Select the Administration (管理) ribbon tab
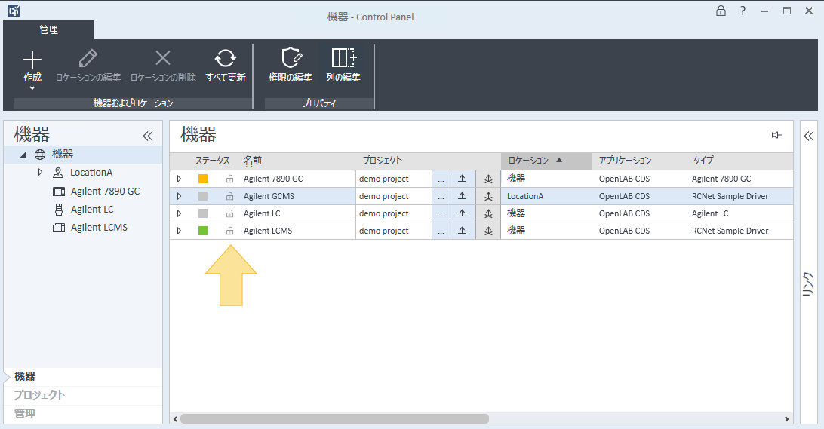The height and width of the screenshot is (429, 824). tap(48, 30)
